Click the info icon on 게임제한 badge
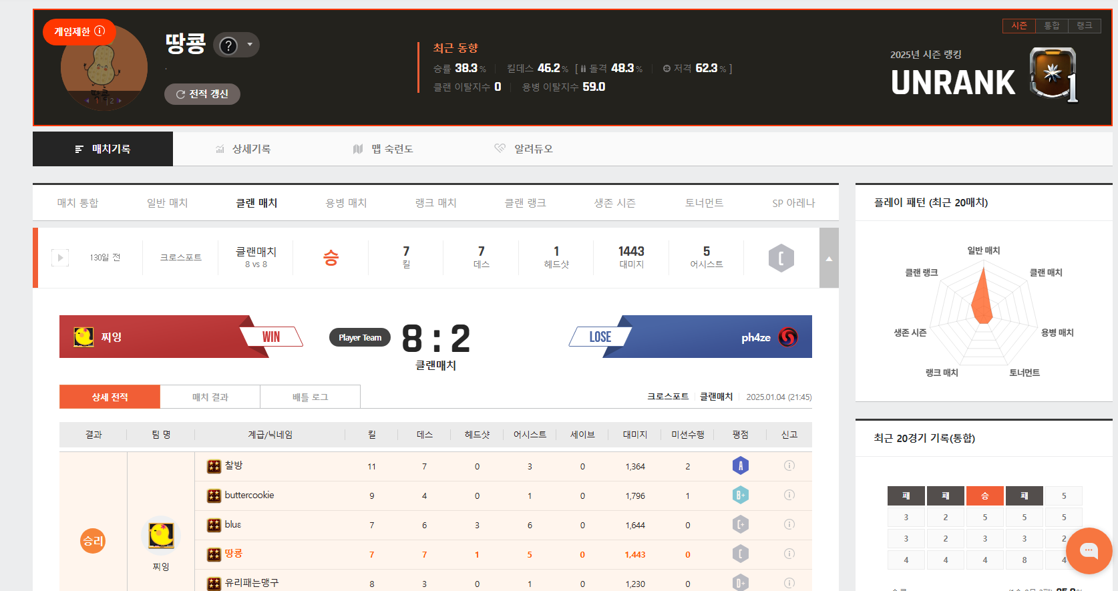Viewport: 1118px width, 591px height. [x=100, y=31]
